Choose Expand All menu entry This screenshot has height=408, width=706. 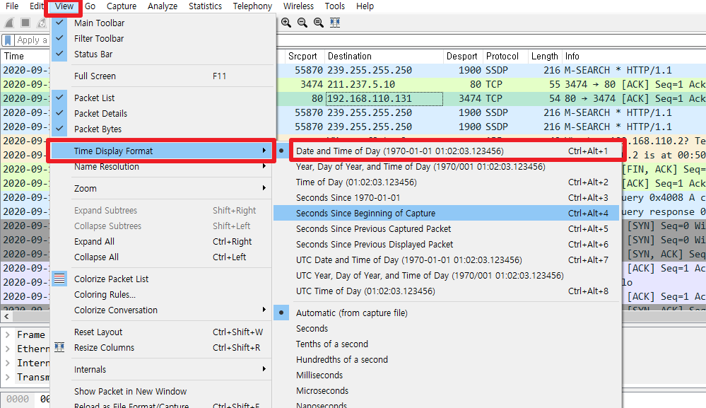pos(161,241)
